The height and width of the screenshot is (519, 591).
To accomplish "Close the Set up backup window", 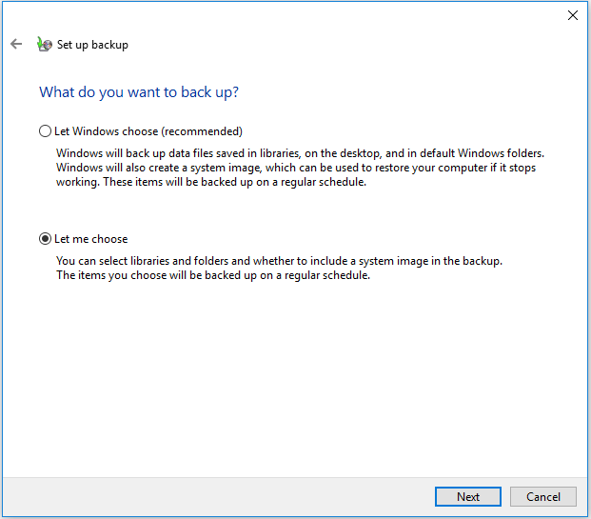I will pos(573,15).
